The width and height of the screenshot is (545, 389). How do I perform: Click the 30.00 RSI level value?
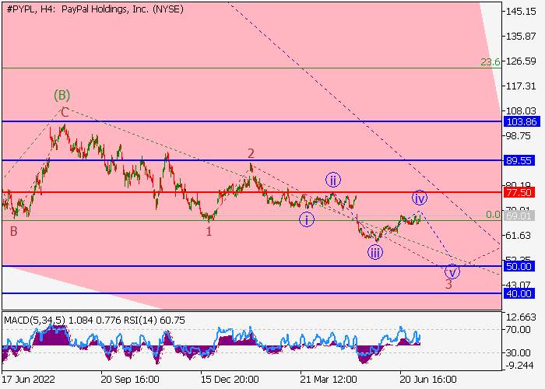coord(519,353)
